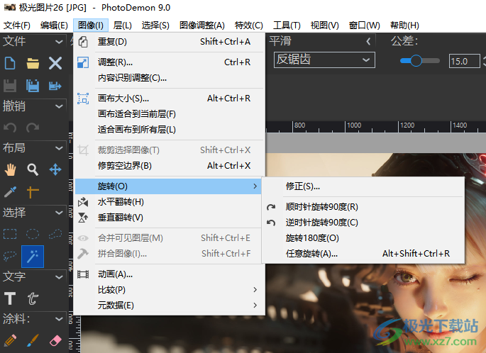Click the save-as export icon

tap(55, 86)
